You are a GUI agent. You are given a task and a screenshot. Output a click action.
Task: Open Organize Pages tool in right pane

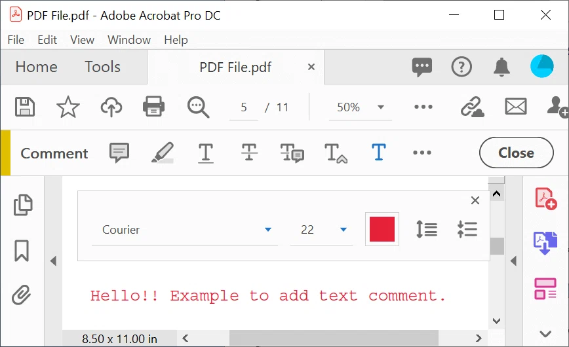(x=545, y=289)
